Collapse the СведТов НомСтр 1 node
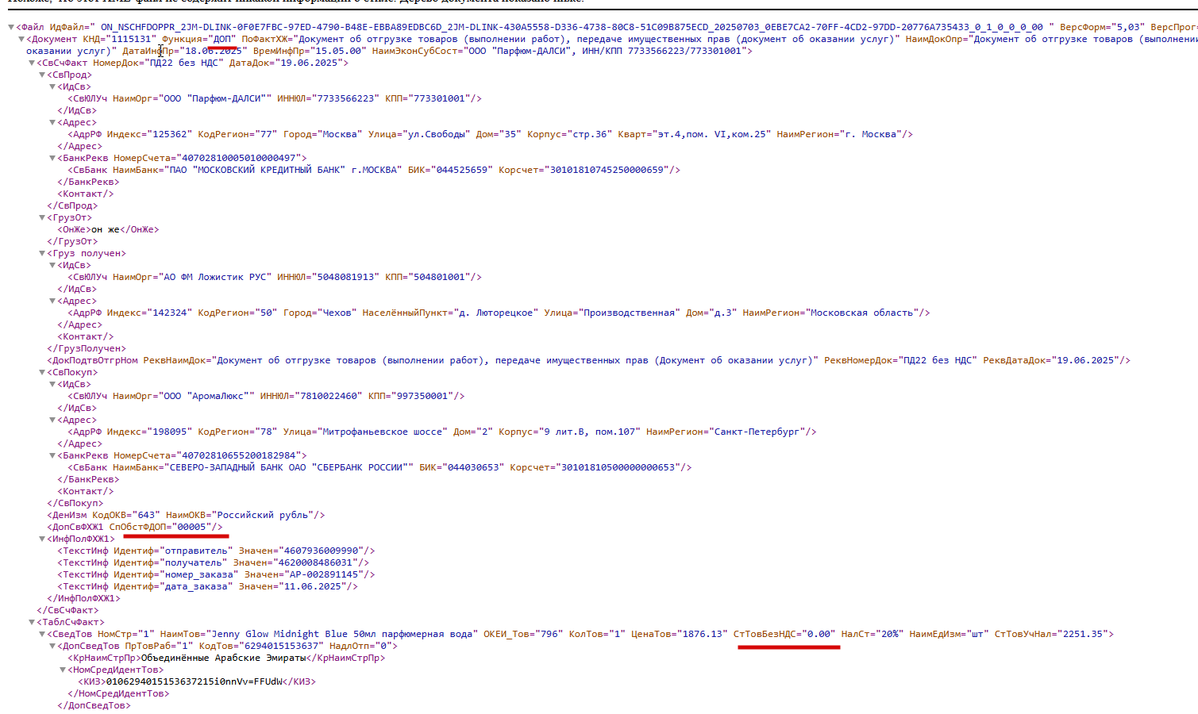Image resolution: width=1198 pixels, height=714 pixels. click(42, 634)
